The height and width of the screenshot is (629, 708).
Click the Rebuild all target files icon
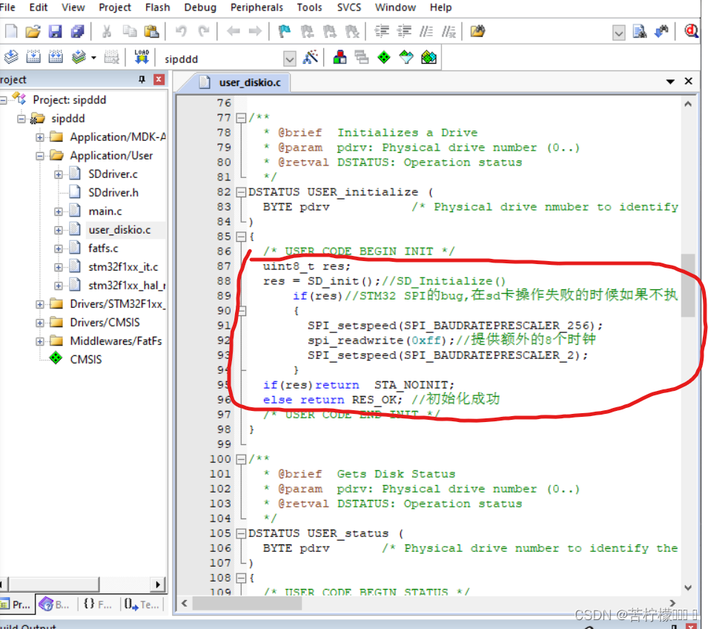point(56,57)
